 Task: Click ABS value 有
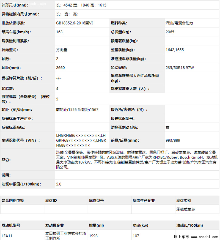(x=167, y=127)
